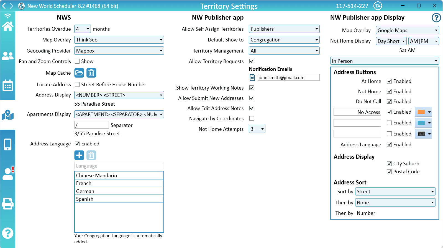The image size is (443, 248).
Task: Open the Schedule calendar sidebar icon
Action: click(x=7, y=85)
